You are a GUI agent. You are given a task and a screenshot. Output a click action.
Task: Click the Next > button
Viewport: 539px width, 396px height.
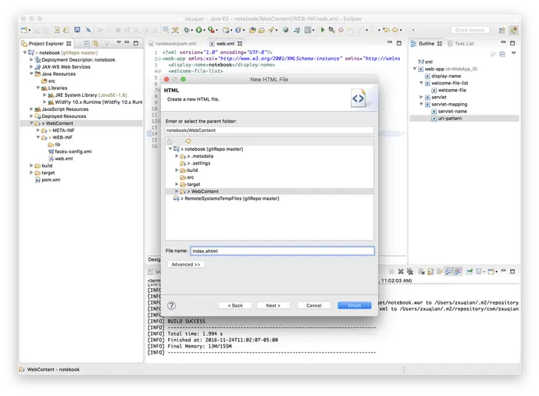pyautogui.click(x=273, y=305)
